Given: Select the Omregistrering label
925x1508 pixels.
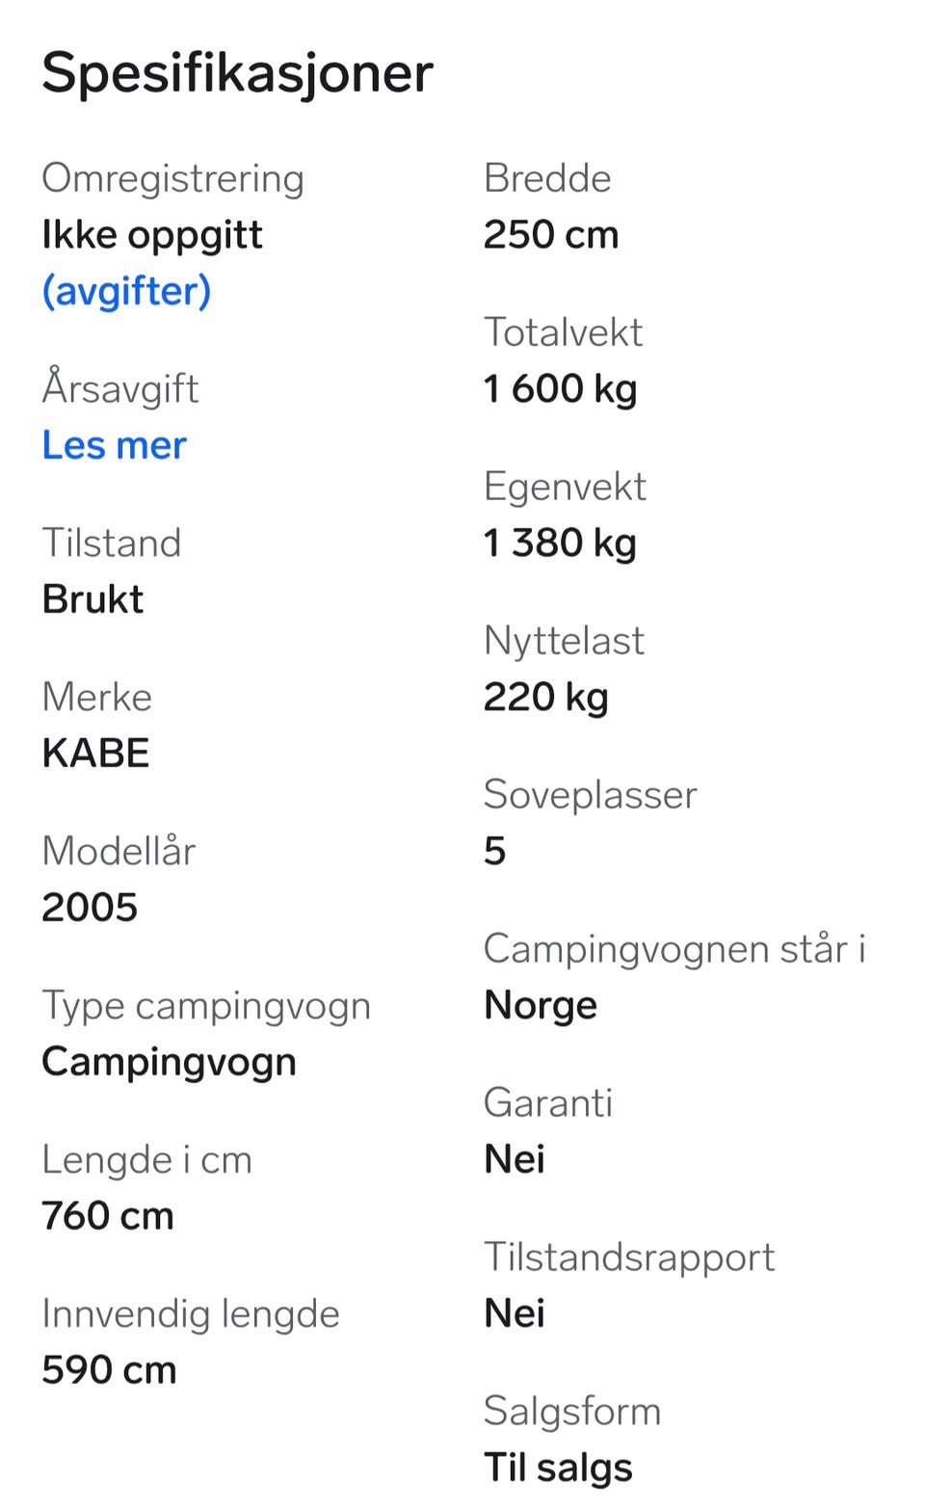Looking at the screenshot, I should point(172,179).
